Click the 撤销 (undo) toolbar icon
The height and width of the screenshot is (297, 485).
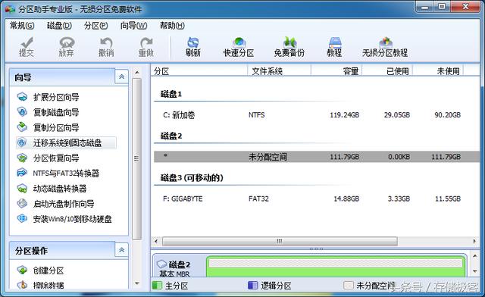106,47
